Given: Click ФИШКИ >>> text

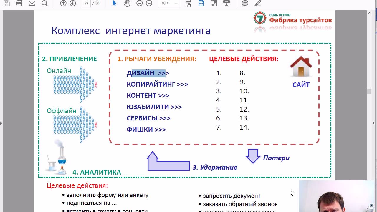Looking at the screenshot, I should (146, 130).
